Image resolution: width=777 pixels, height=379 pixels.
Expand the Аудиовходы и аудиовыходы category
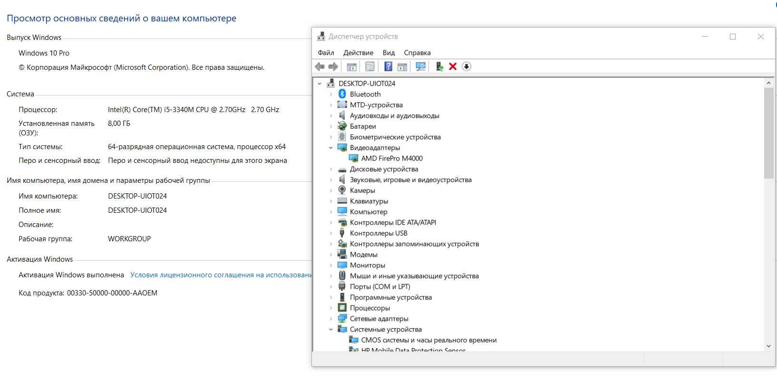tap(331, 115)
